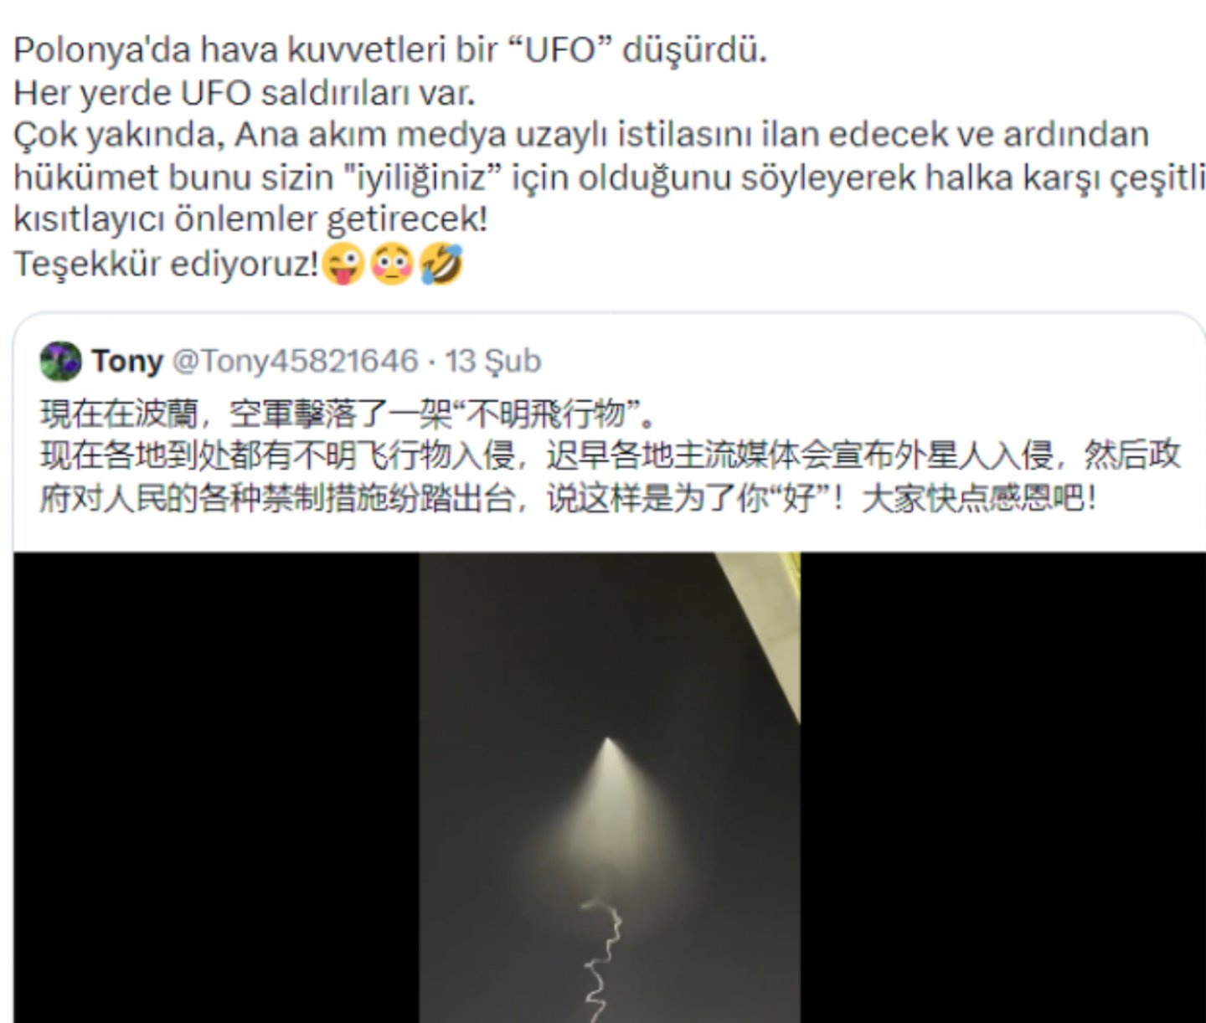
Task: Click the rolling-on-floor laughing emoji
Action: (x=441, y=263)
